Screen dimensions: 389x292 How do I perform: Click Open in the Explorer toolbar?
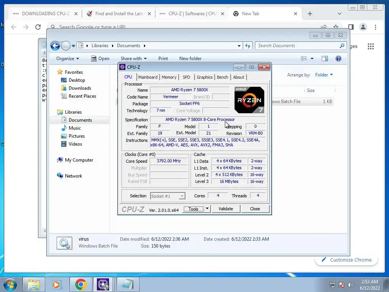(x=100, y=59)
